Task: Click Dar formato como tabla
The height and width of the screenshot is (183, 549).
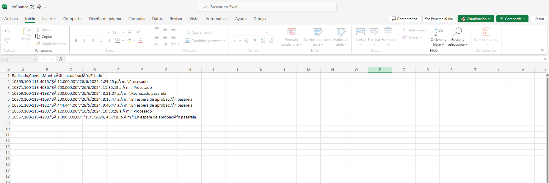Action: pos(318,37)
